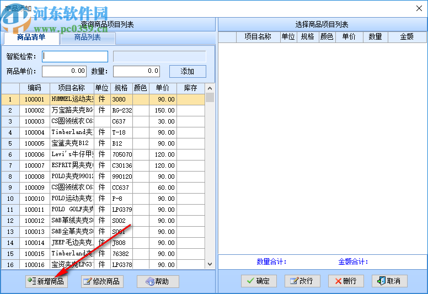Close the 商品添加 dialog
The height and width of the screenshot is (294, 428).
click(419, 8)
